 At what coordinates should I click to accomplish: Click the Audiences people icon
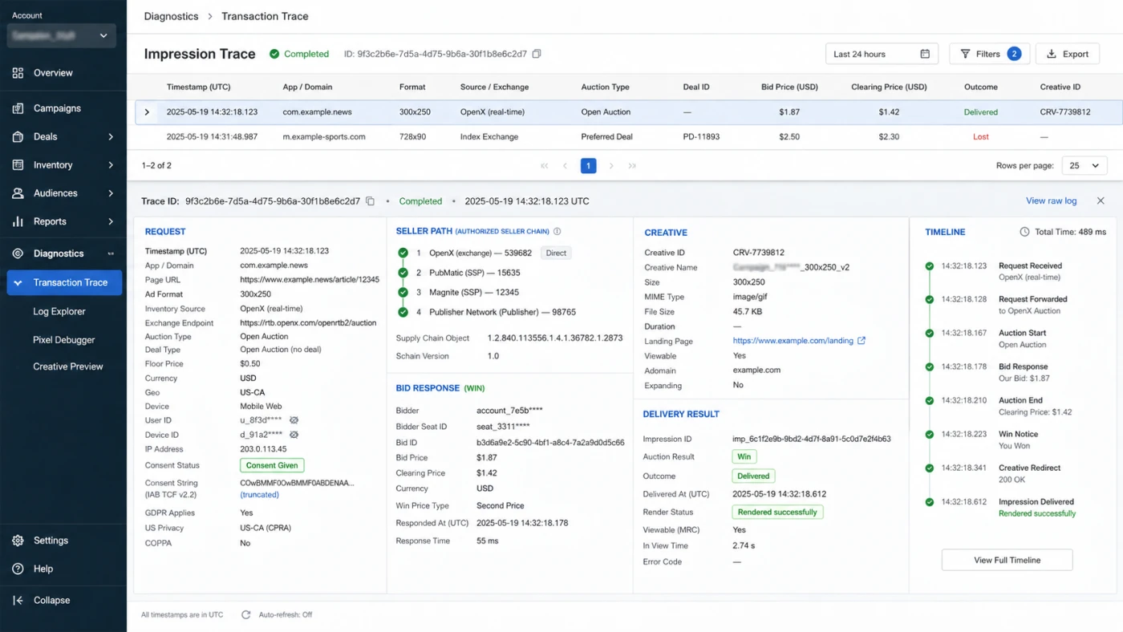[18, 193]
